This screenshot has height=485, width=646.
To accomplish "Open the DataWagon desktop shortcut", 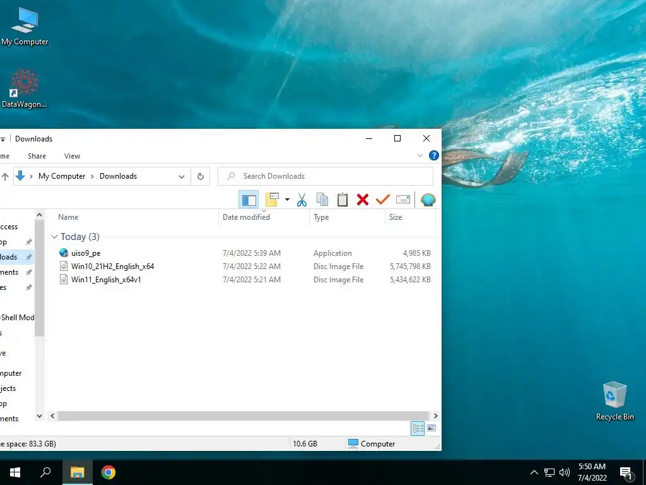I will point(25,88).
